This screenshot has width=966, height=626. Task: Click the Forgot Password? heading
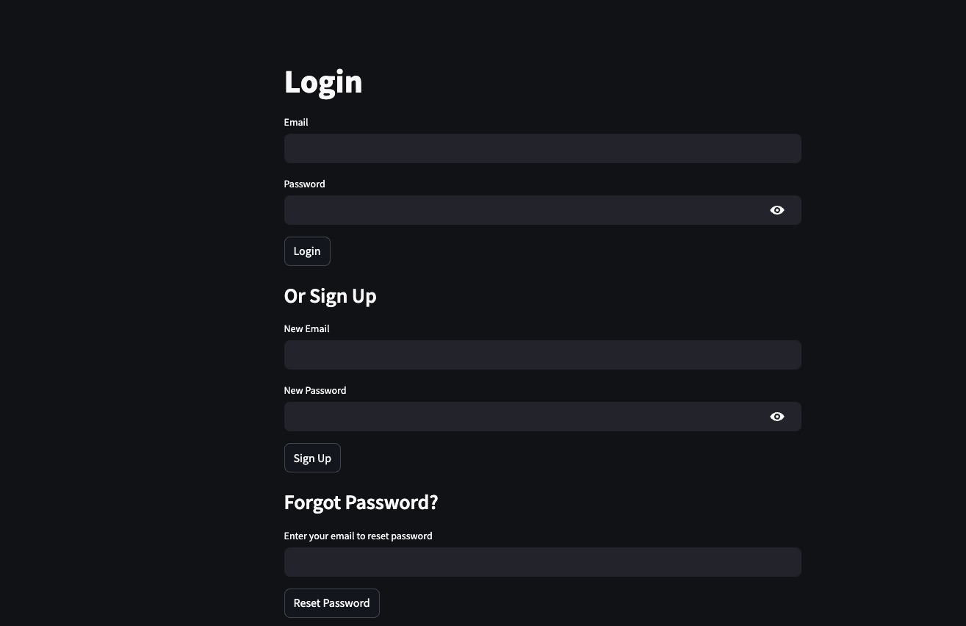click(x=361, y=503)
